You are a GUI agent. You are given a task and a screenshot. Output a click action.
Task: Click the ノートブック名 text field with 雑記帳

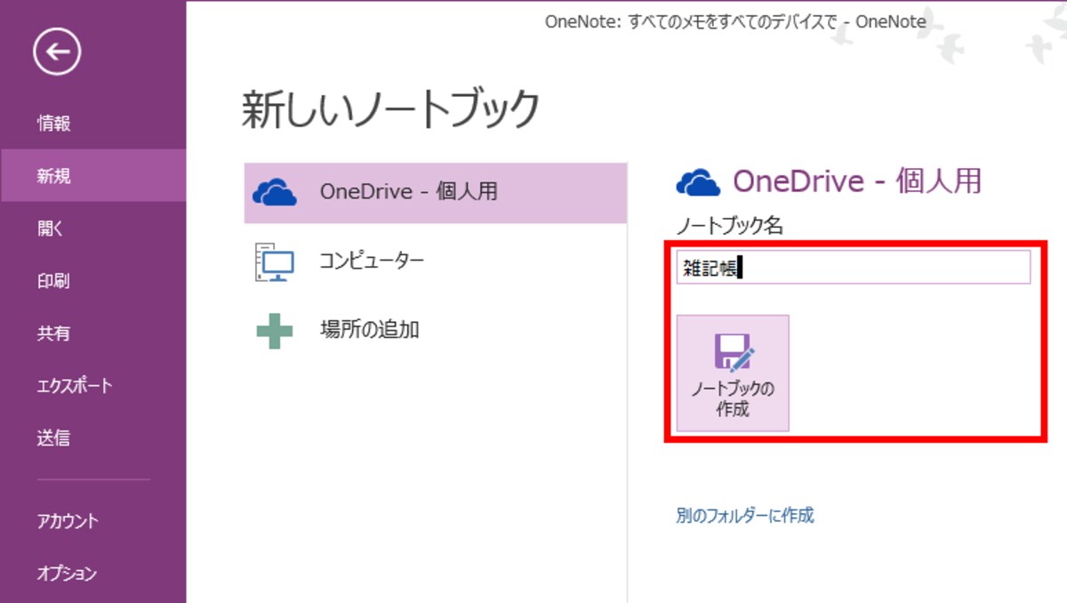tap(854, 267)
